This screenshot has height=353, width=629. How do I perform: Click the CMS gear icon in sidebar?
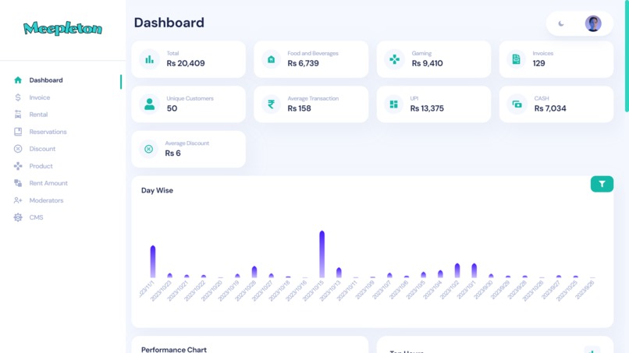click(x=18, y=217)
